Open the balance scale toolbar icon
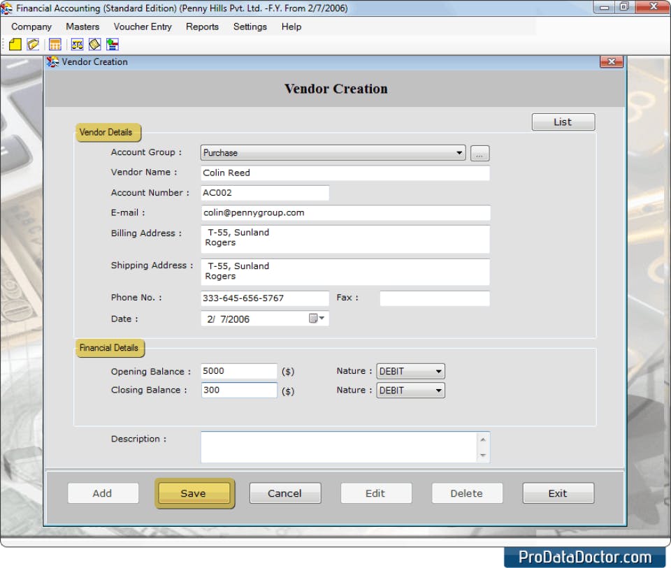This screenshot has height=568, width=671. point(78,43)
